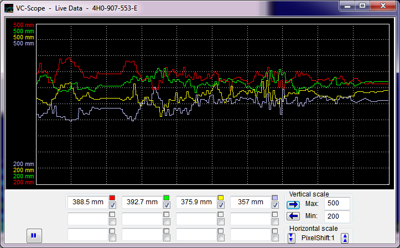Click the green color swatch

coord(167,198)
